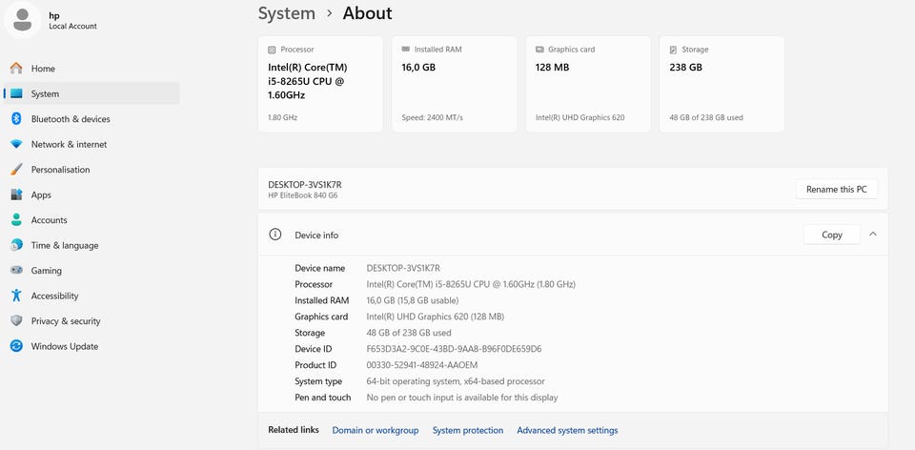Image resolution: width=915 pixels, height=450 pixels.
Task: Open the Accessibility figure icon
Action: point(16,296)
